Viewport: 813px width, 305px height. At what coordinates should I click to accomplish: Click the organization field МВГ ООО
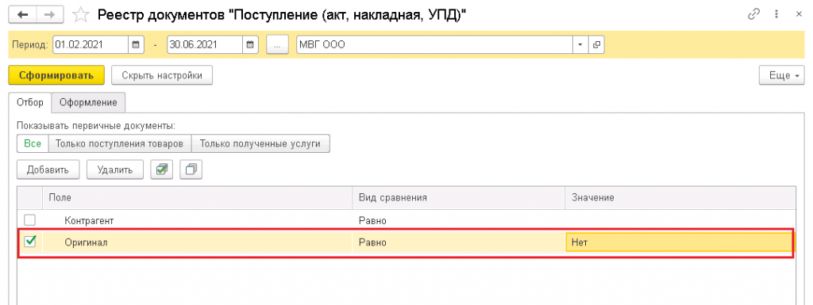[434, 44]
